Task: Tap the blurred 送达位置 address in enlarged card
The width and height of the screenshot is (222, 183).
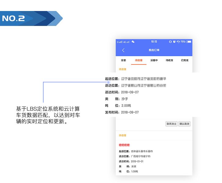Action: (x=144, y=86)
